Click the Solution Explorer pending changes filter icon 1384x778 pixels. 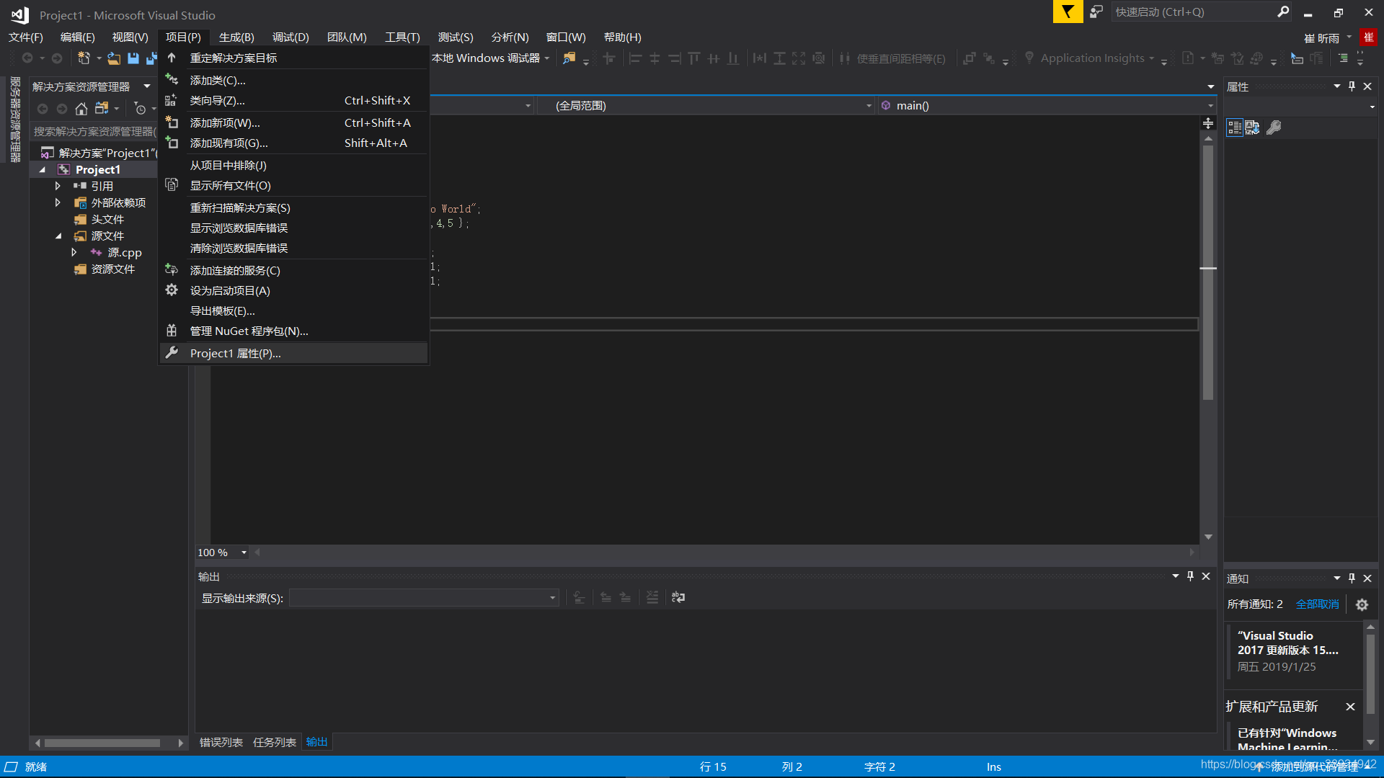(x=140, y=109)
